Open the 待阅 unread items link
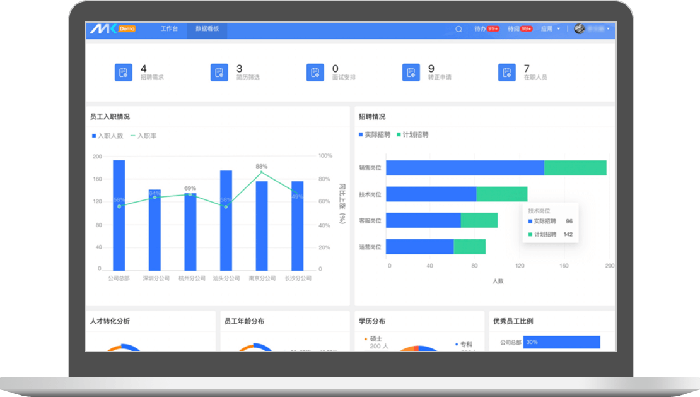 point(520,29)
